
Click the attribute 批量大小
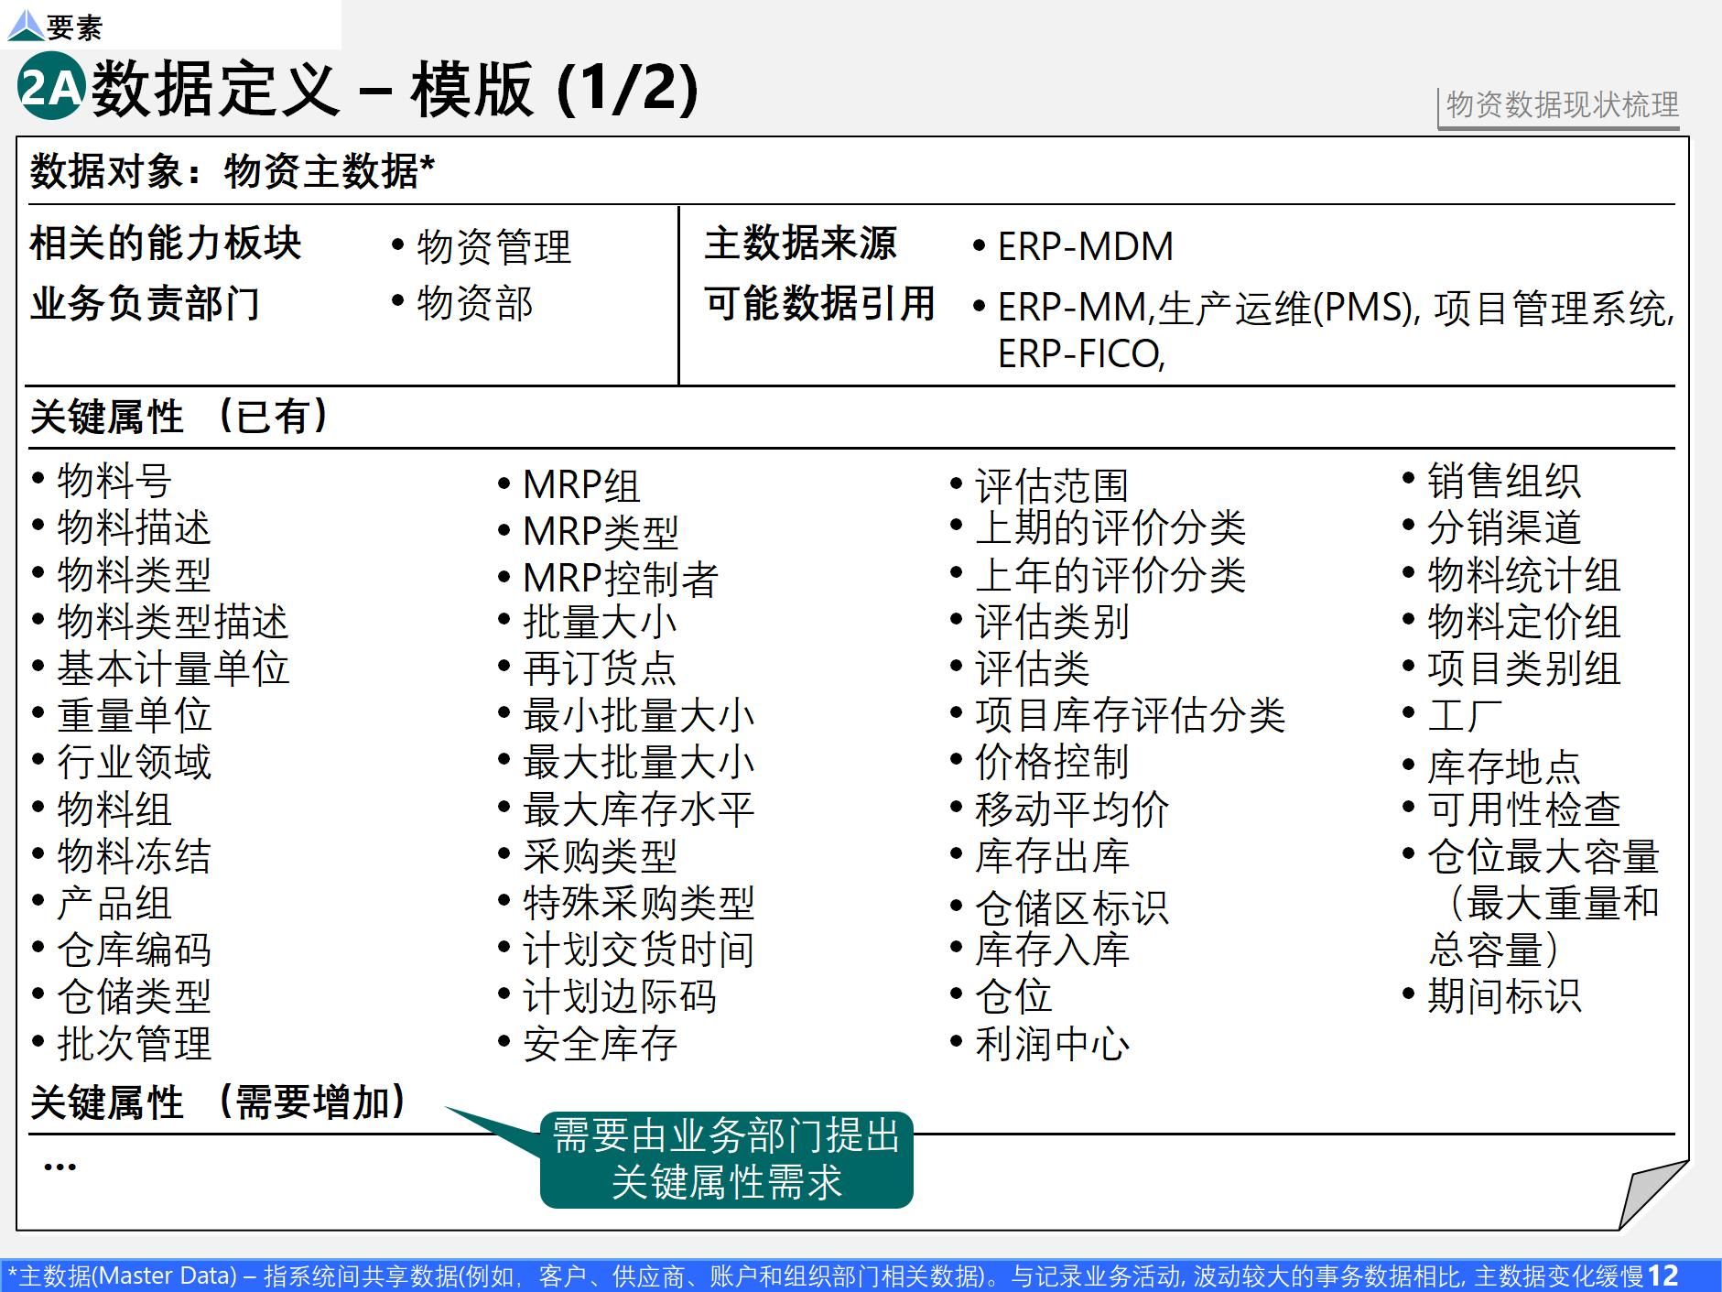coord(600,622)
